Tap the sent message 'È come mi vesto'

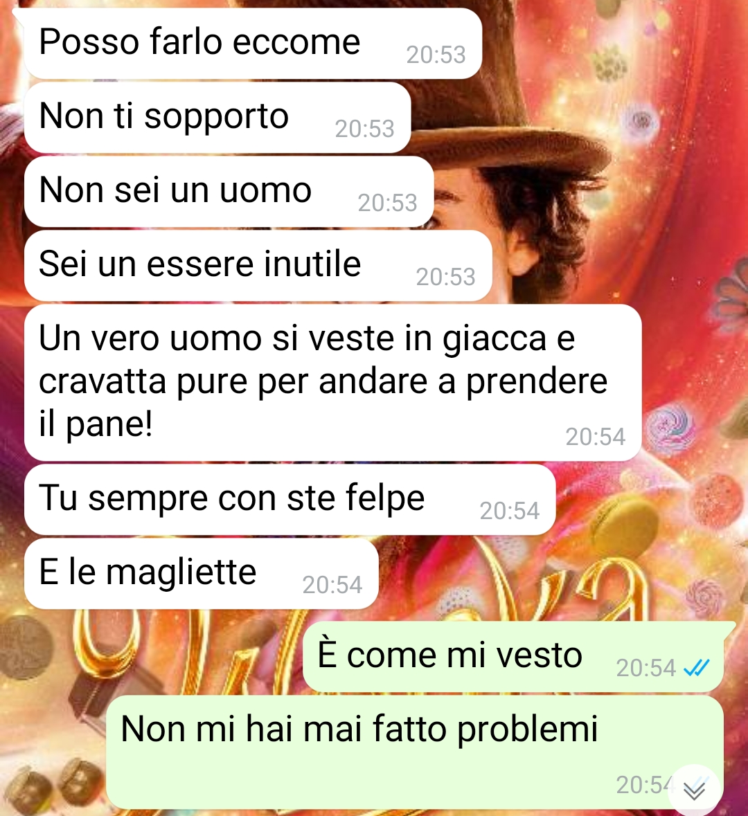pyautogui.click(x=513, y=657)
